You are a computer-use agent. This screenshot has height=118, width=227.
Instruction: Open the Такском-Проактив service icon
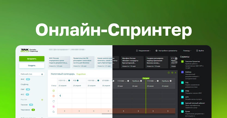click(x=182, y=62)
